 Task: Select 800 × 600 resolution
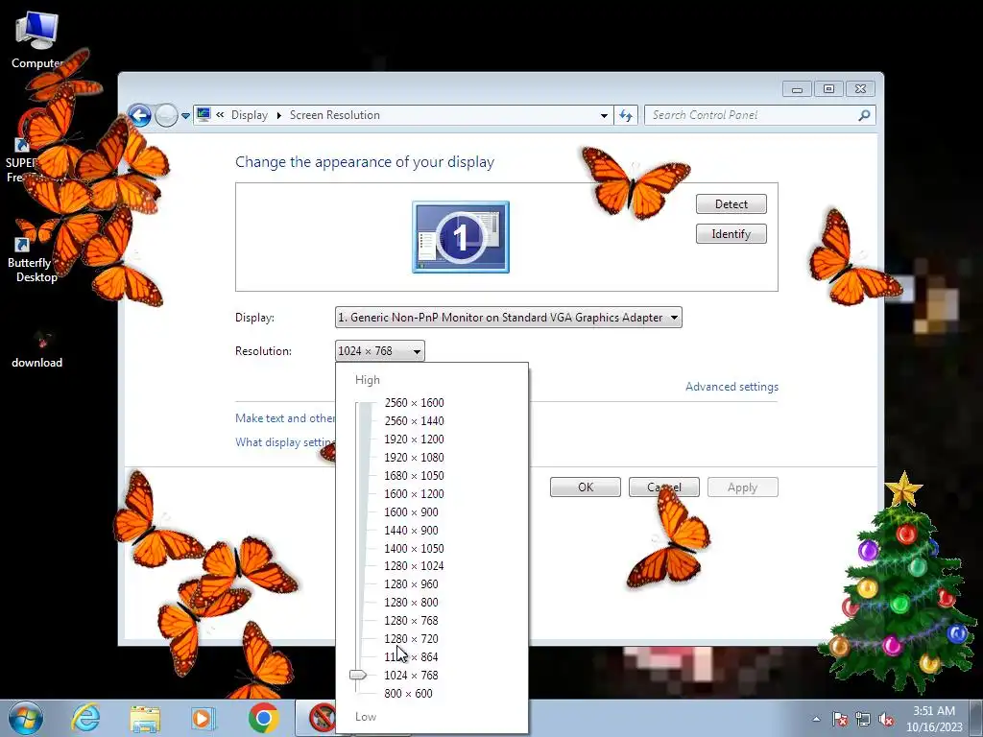[408, 693]
